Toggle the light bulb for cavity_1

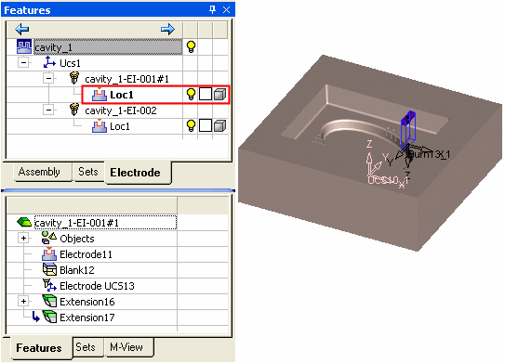191,47
